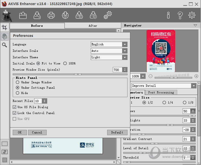The image size is (201, 165).
Task: Switch to the Before tab
Action: coord(37,26)
